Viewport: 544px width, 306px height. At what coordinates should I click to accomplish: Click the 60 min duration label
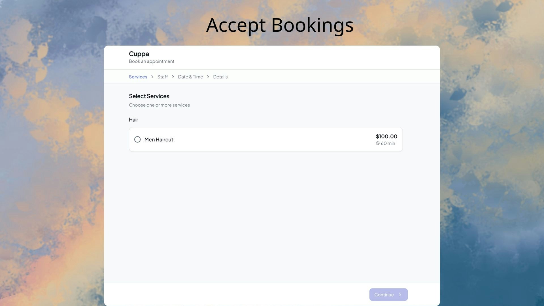(388, 143)
